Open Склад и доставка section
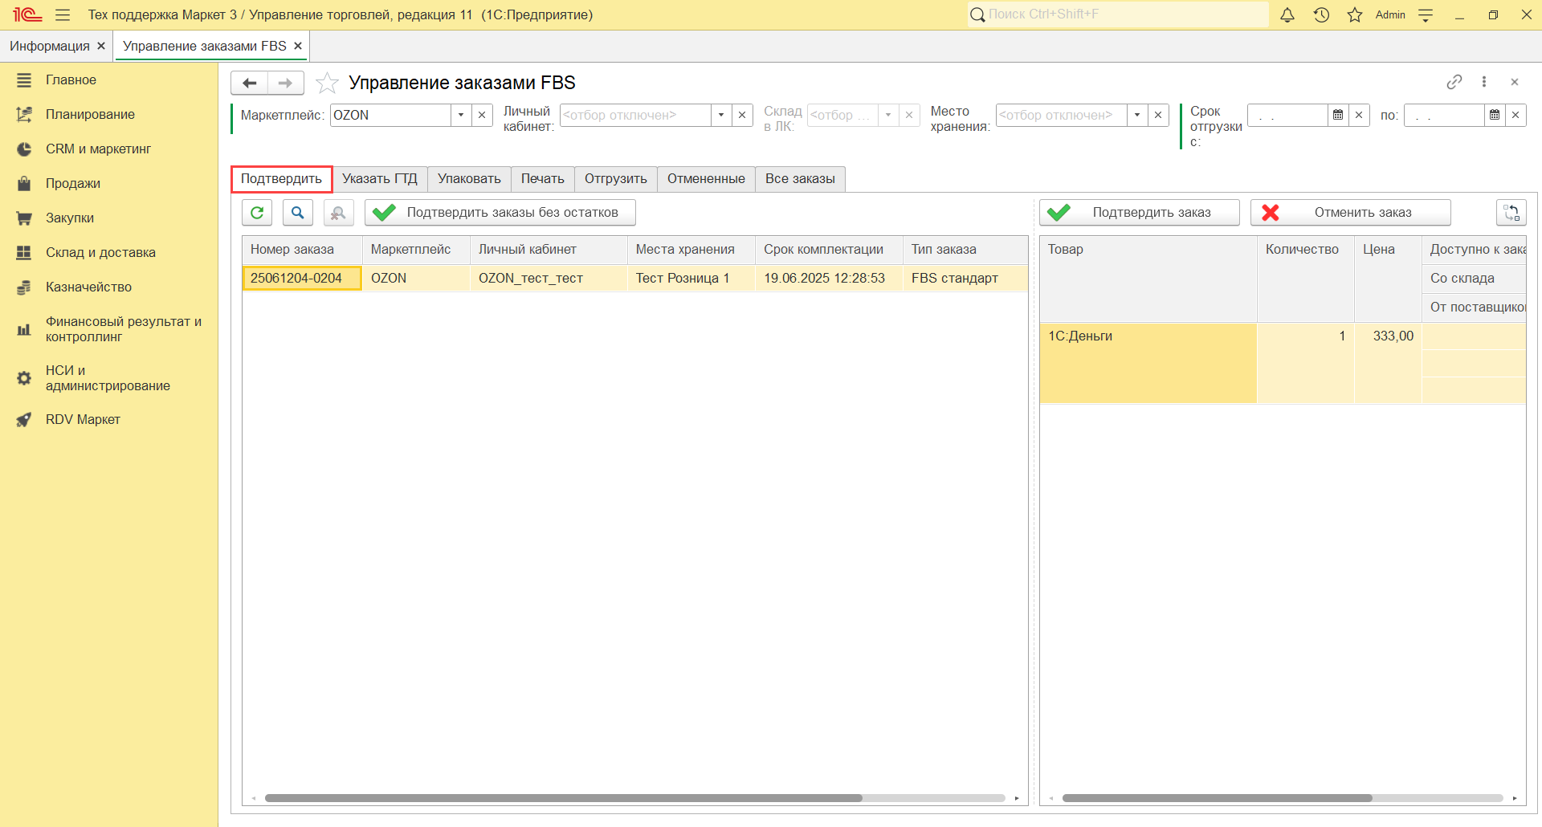 pyautogui.click(x=100, y=252)
